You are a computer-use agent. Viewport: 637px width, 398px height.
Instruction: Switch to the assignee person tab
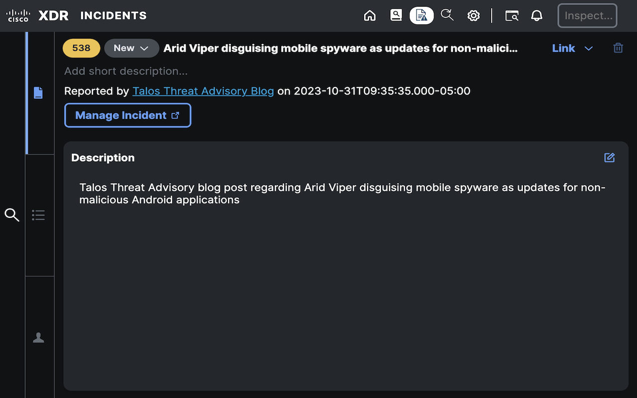tap(38, 337)
